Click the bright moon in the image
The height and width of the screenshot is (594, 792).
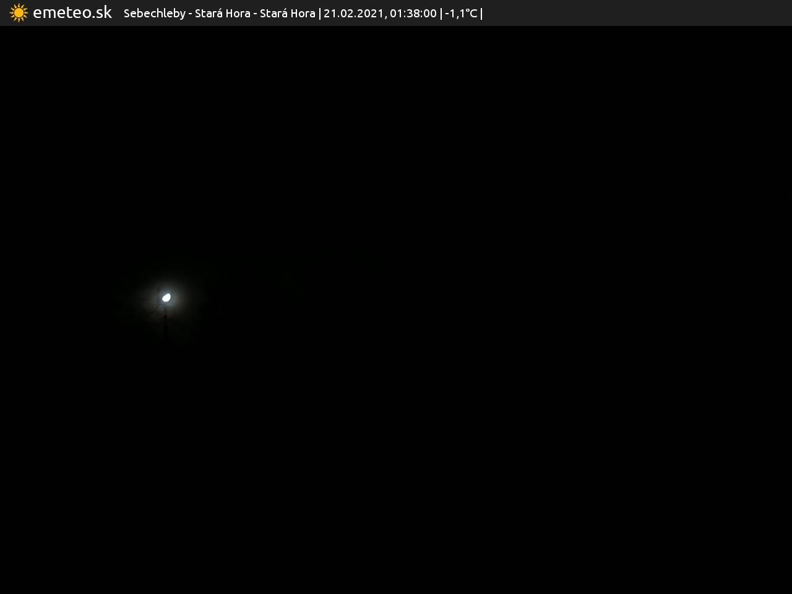tap(166, 298)
